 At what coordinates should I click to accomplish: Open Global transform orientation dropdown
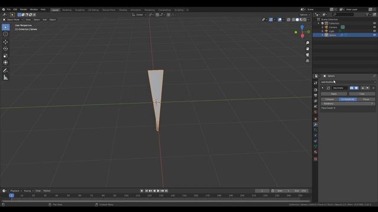[x=139, y=15]
